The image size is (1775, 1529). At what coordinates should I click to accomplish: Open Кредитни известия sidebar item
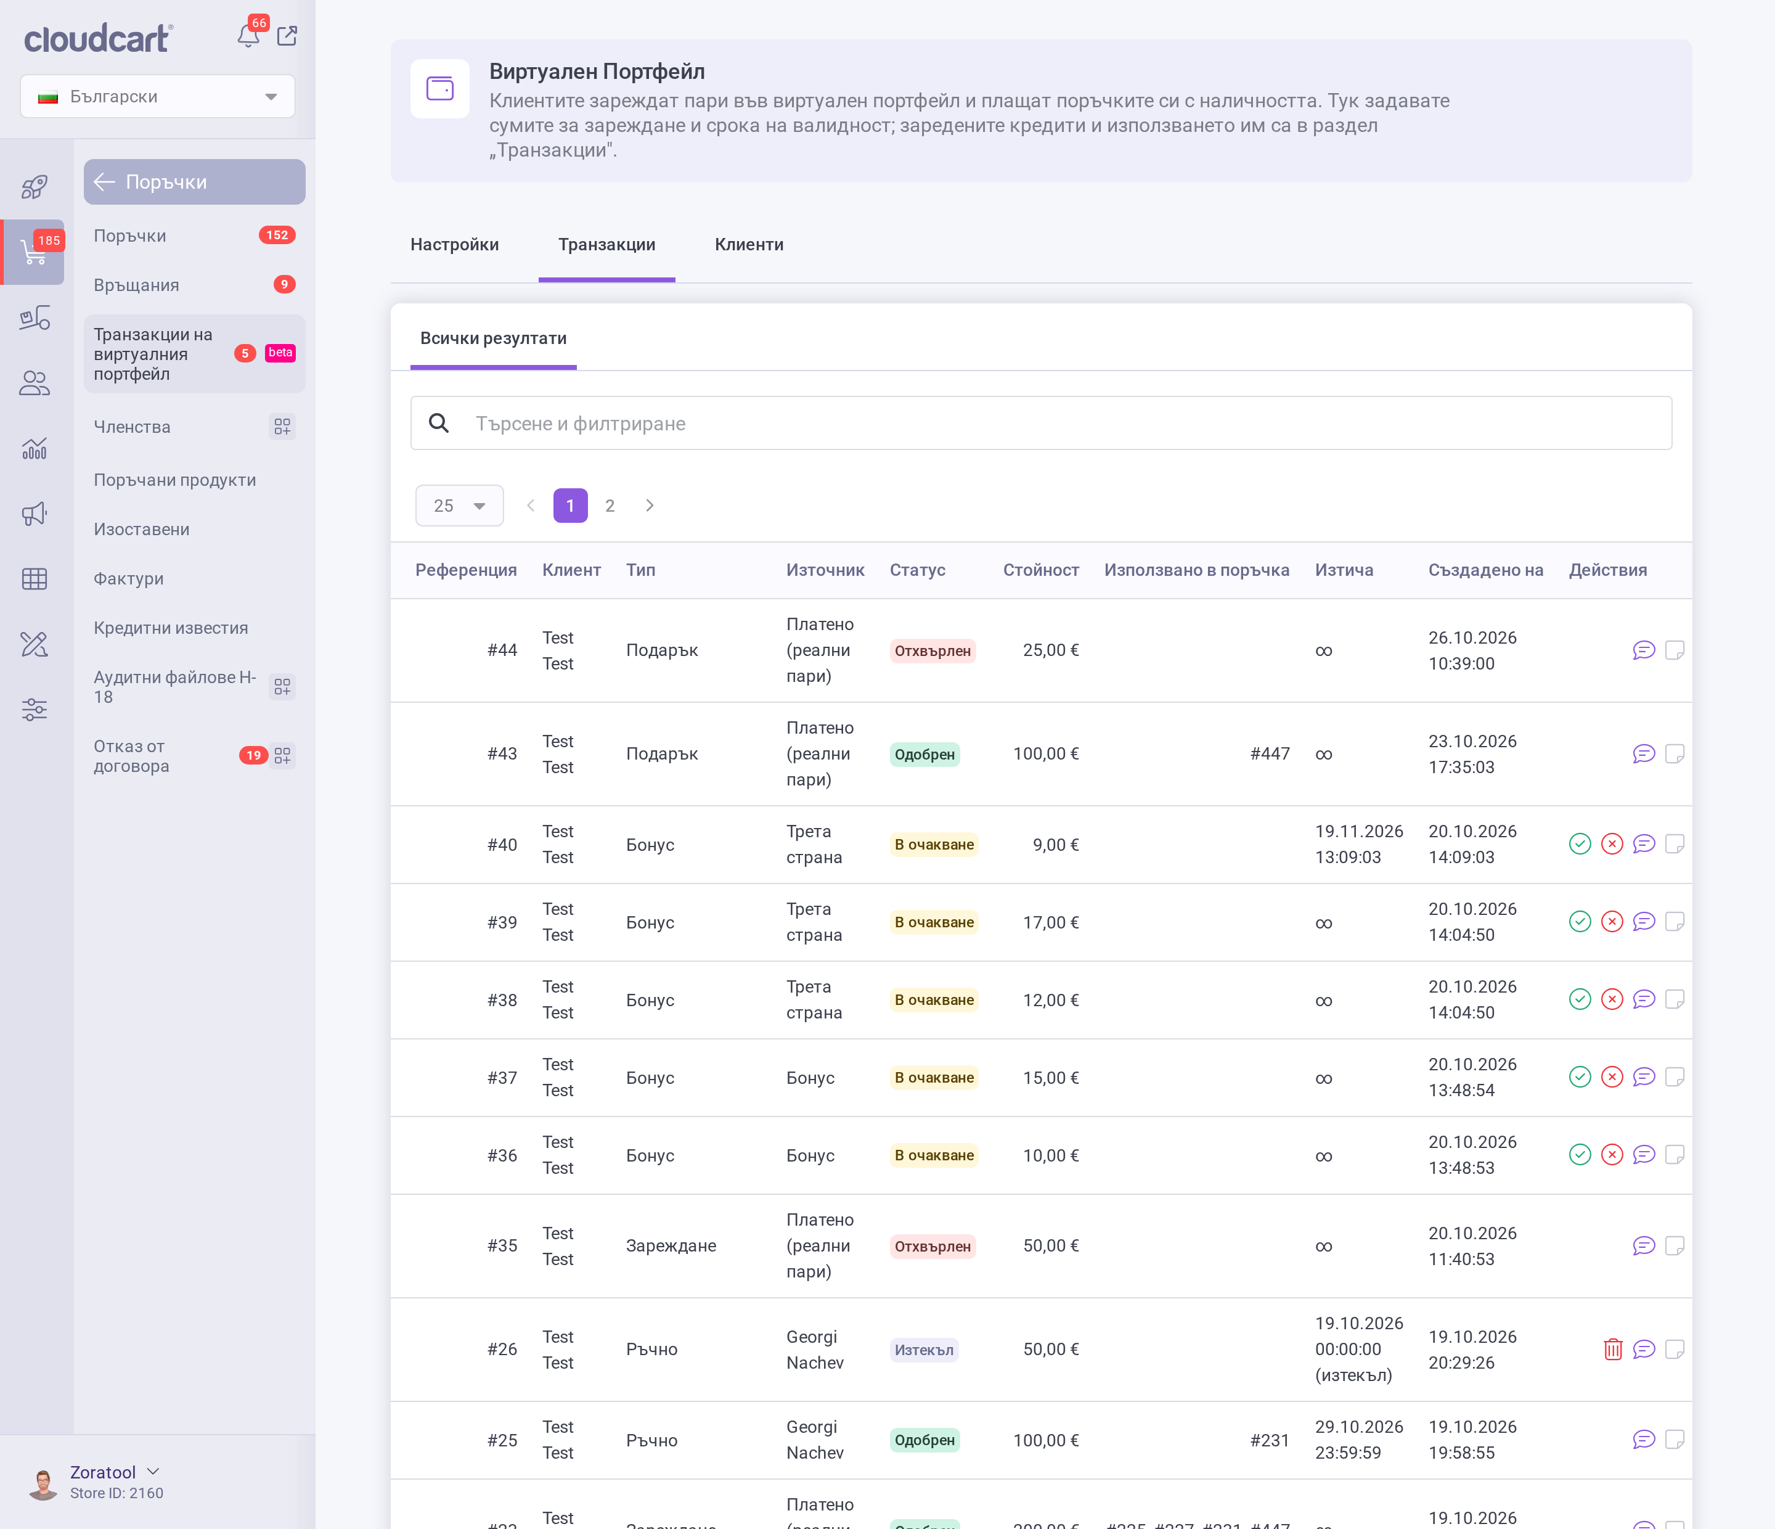click(195, 628)
